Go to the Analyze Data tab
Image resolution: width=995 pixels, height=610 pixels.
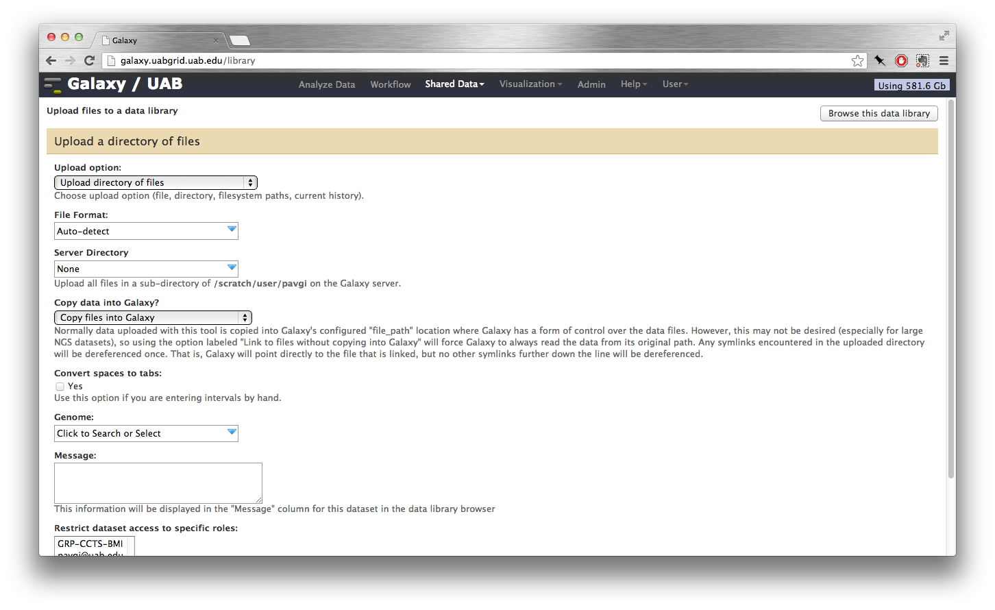[x=327, y=85]
